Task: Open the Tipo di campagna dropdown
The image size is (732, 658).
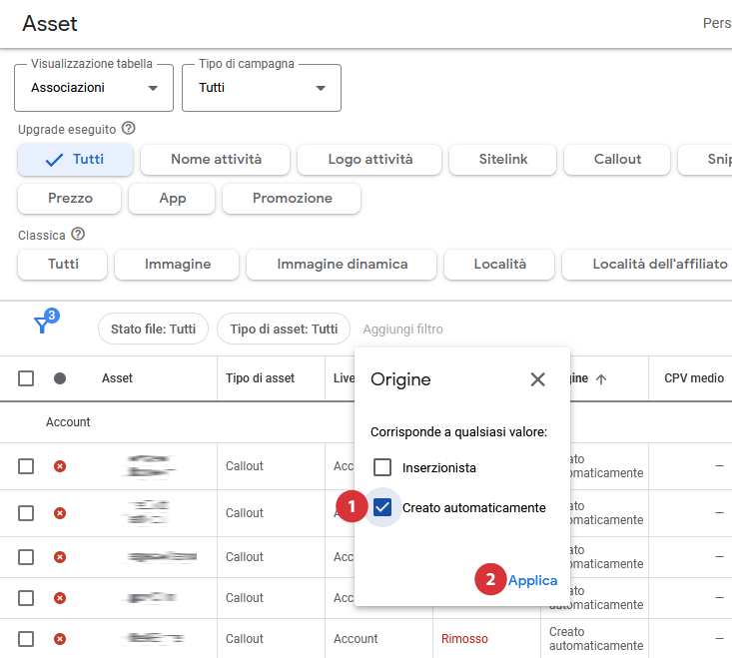Action: tap(262, 88)
